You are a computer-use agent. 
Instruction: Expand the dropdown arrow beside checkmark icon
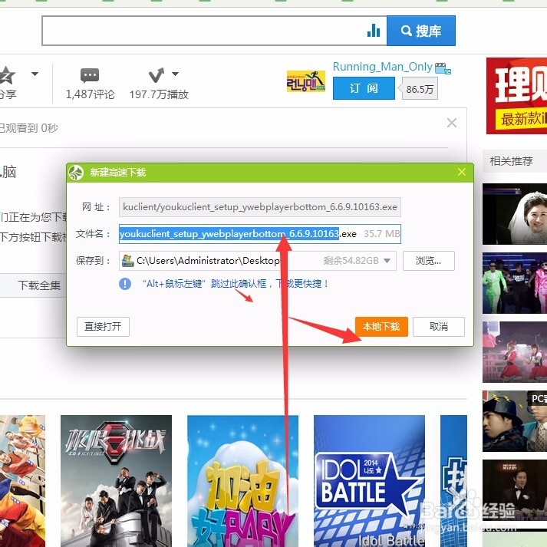click(x=175, y=74)
